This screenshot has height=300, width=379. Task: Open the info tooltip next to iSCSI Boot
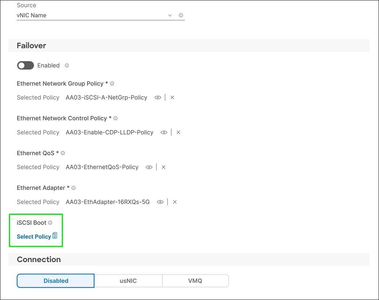50,222
